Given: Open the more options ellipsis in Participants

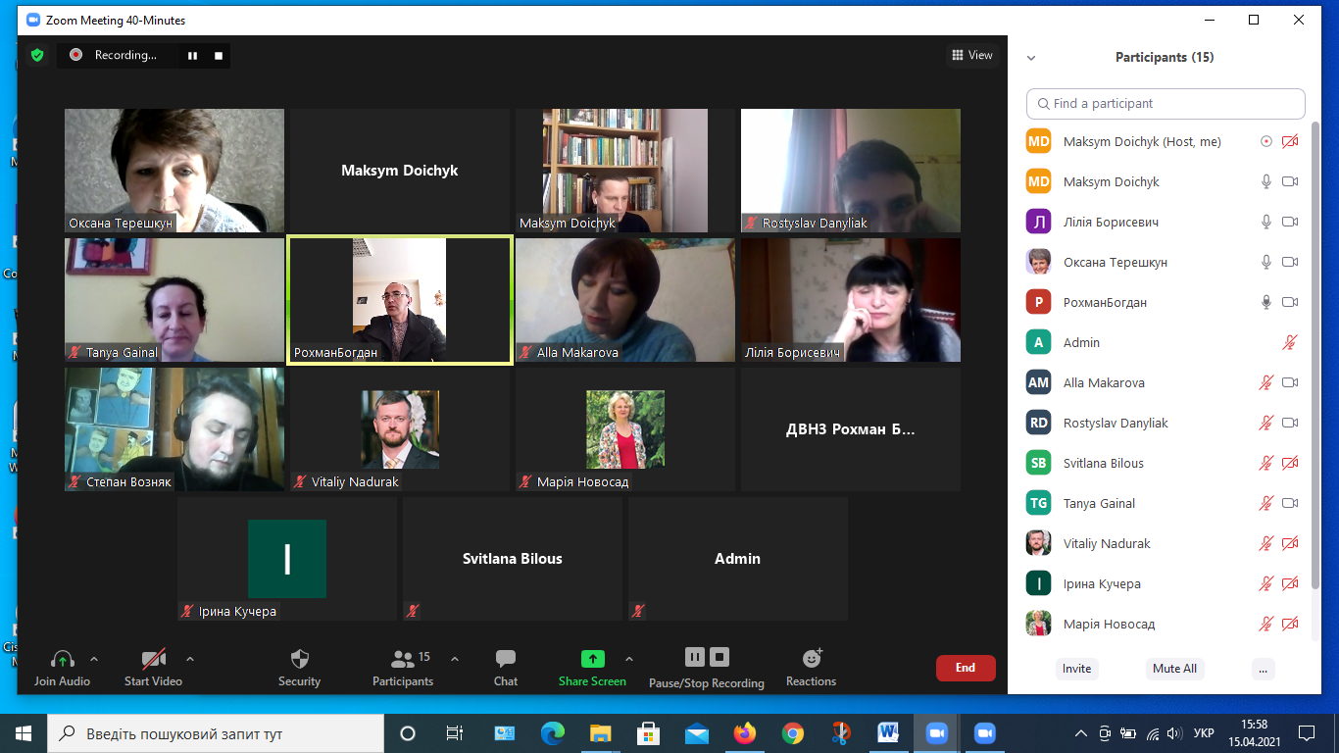Looking at the screenshot, I should pos(1263,669).
